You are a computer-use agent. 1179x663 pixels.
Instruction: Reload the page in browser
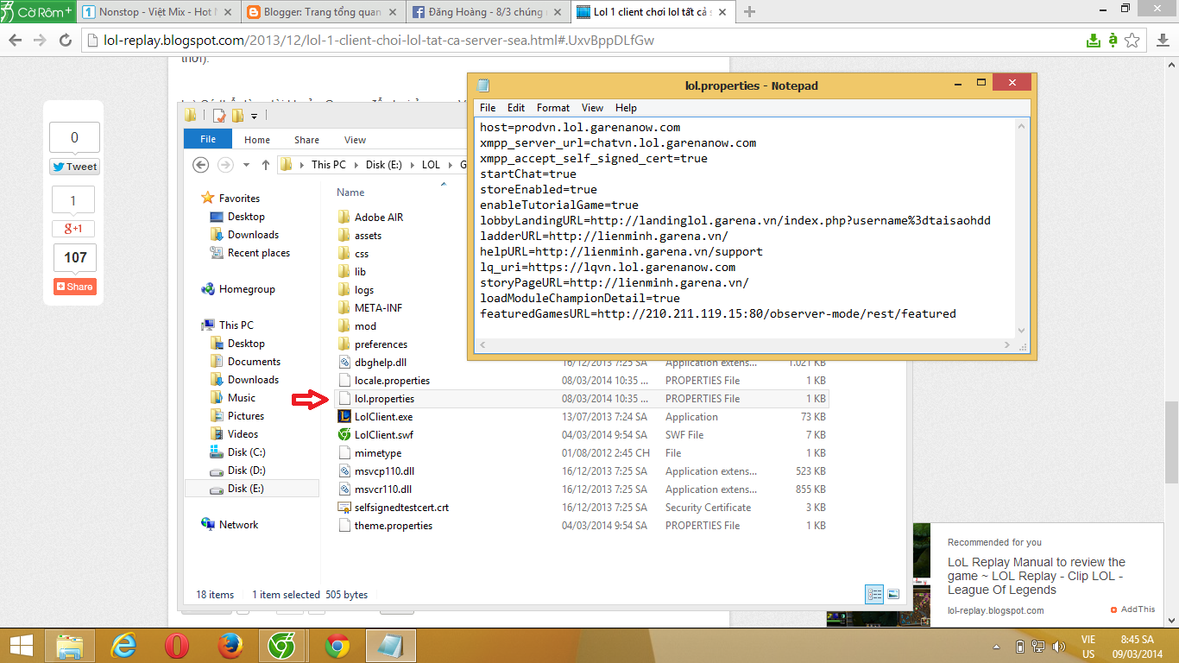(x=66, y=40)
